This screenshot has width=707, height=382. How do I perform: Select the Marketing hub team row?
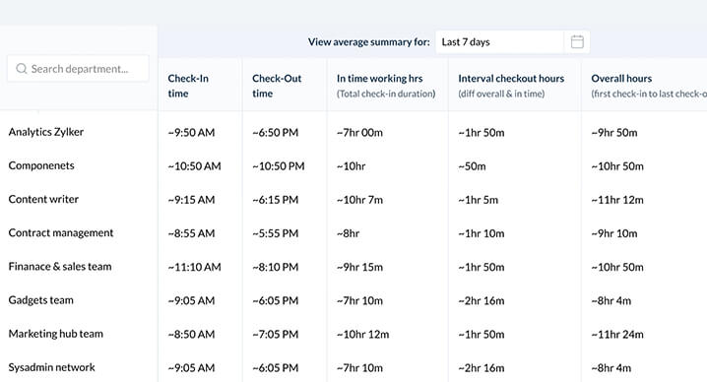pos(55,334)
